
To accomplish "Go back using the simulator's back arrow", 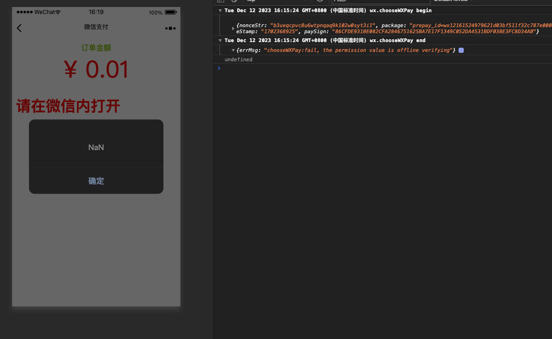I will tap(19, 28).
